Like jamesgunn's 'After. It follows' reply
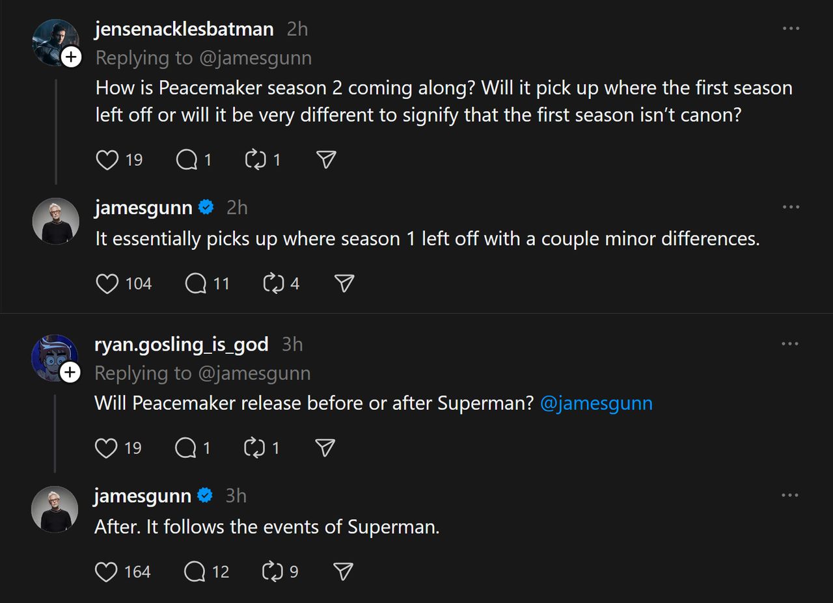Viewport: 833px width, 603px height. 106,572
